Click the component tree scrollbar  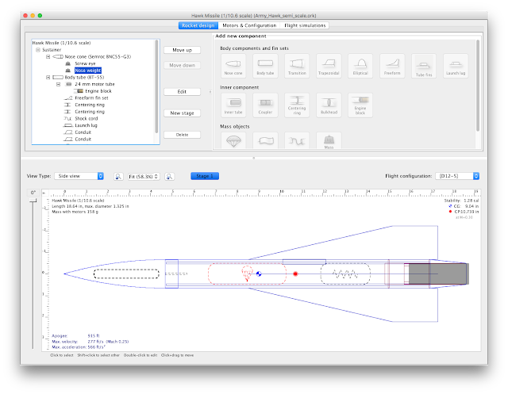157,86
